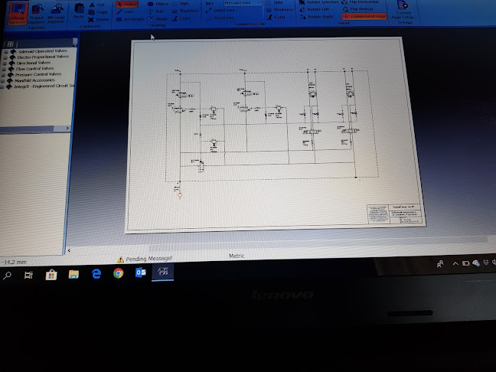Expand Flow Control Valves category

pyautogui.click(x=5, y=69)
